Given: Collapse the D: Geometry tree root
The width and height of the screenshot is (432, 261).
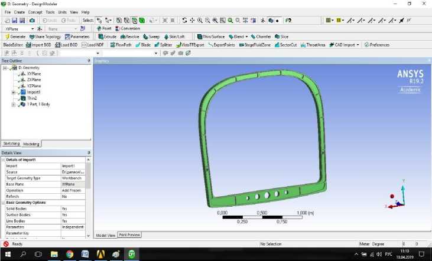Looking at the screenshot, I should coord(4,68).
